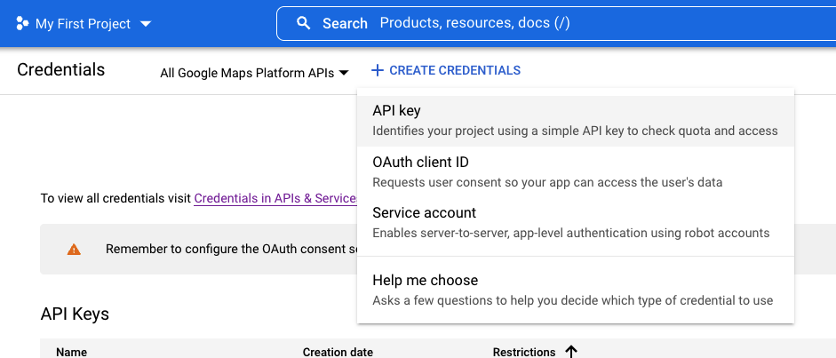The width and height of the screenshot is (836, 358).
Task: Sort by the Name column header
Action: click(72, 352)
